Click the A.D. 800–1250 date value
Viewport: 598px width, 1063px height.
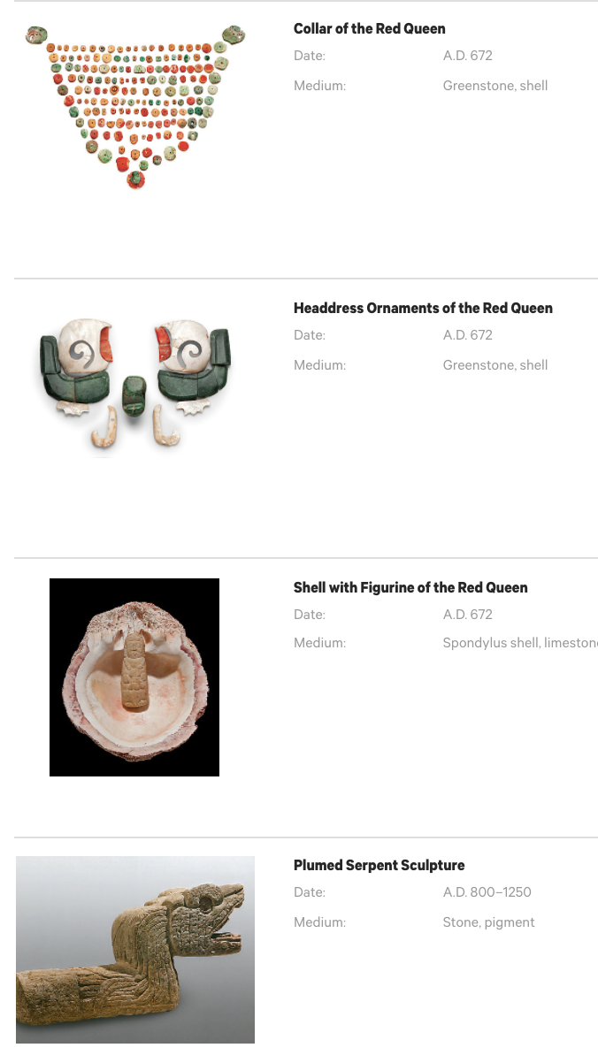pyautogui.click(x=487, y=892)
